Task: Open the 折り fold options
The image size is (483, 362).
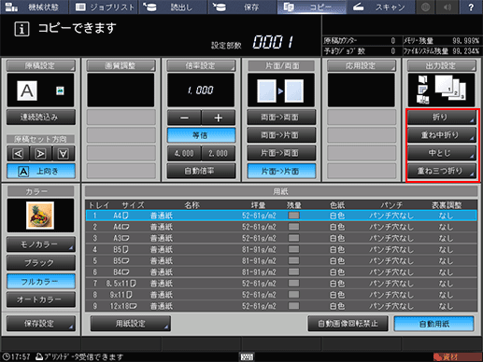Action: coord(442,117)
